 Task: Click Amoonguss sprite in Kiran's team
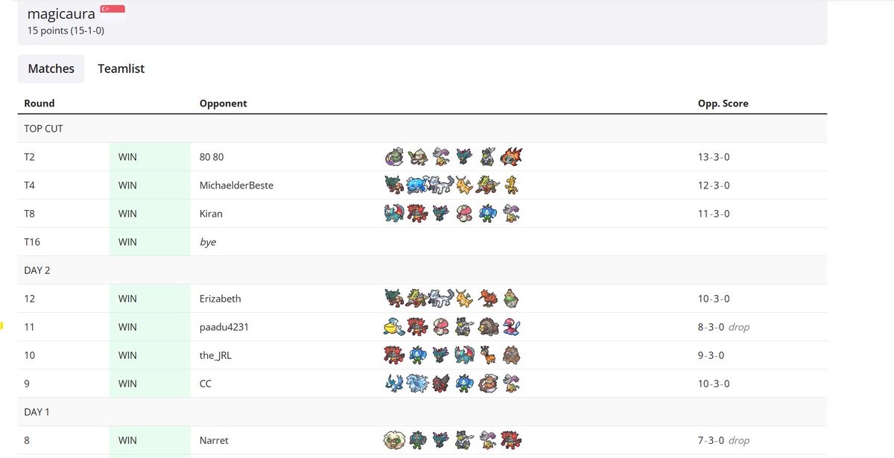click(464, 214)
